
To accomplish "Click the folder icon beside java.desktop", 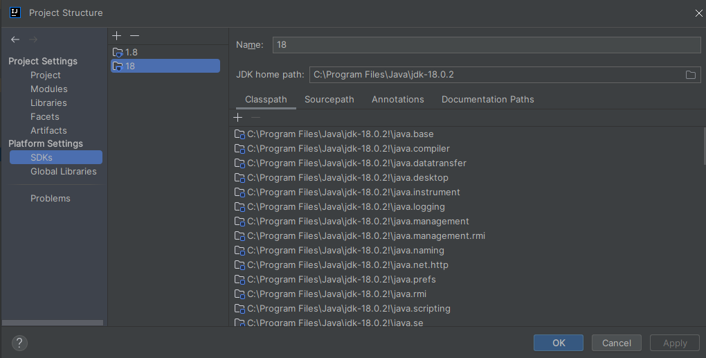I will pos(239,178).
